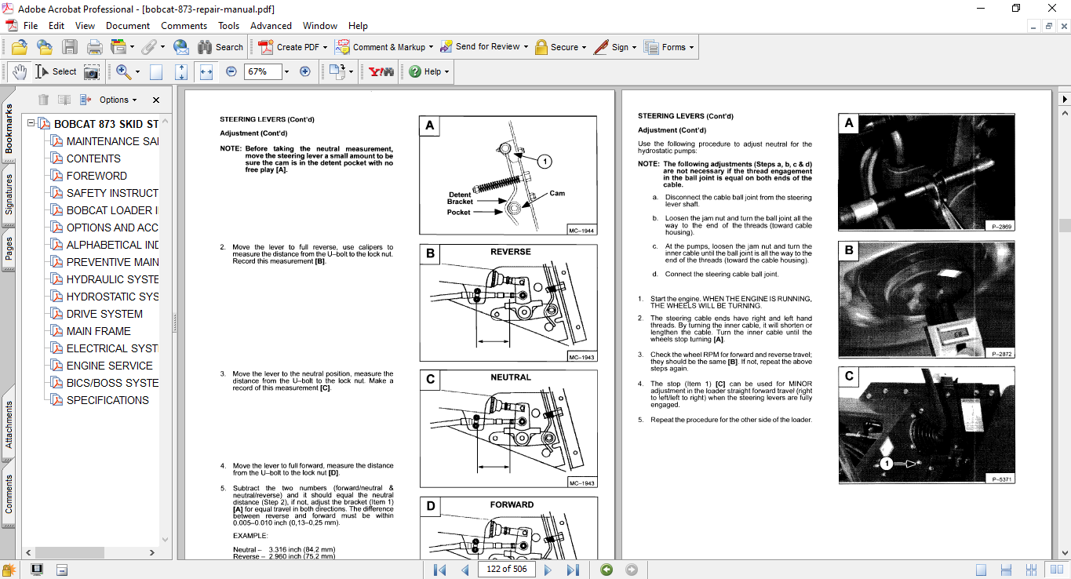Open the HYDRAULIC SYSTEM bookmark
Image resolution: width=1071 pixels, height=579 pixels.
[112, 279]
